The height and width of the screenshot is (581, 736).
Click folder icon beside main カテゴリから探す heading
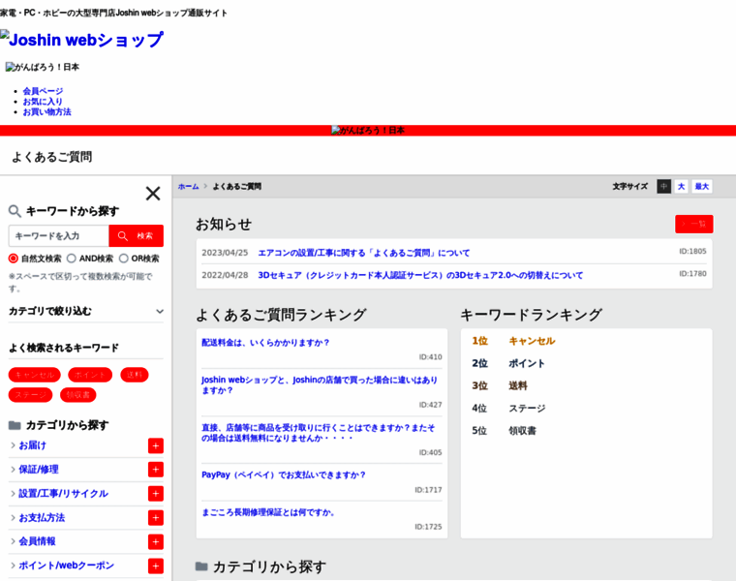(201, 566)
